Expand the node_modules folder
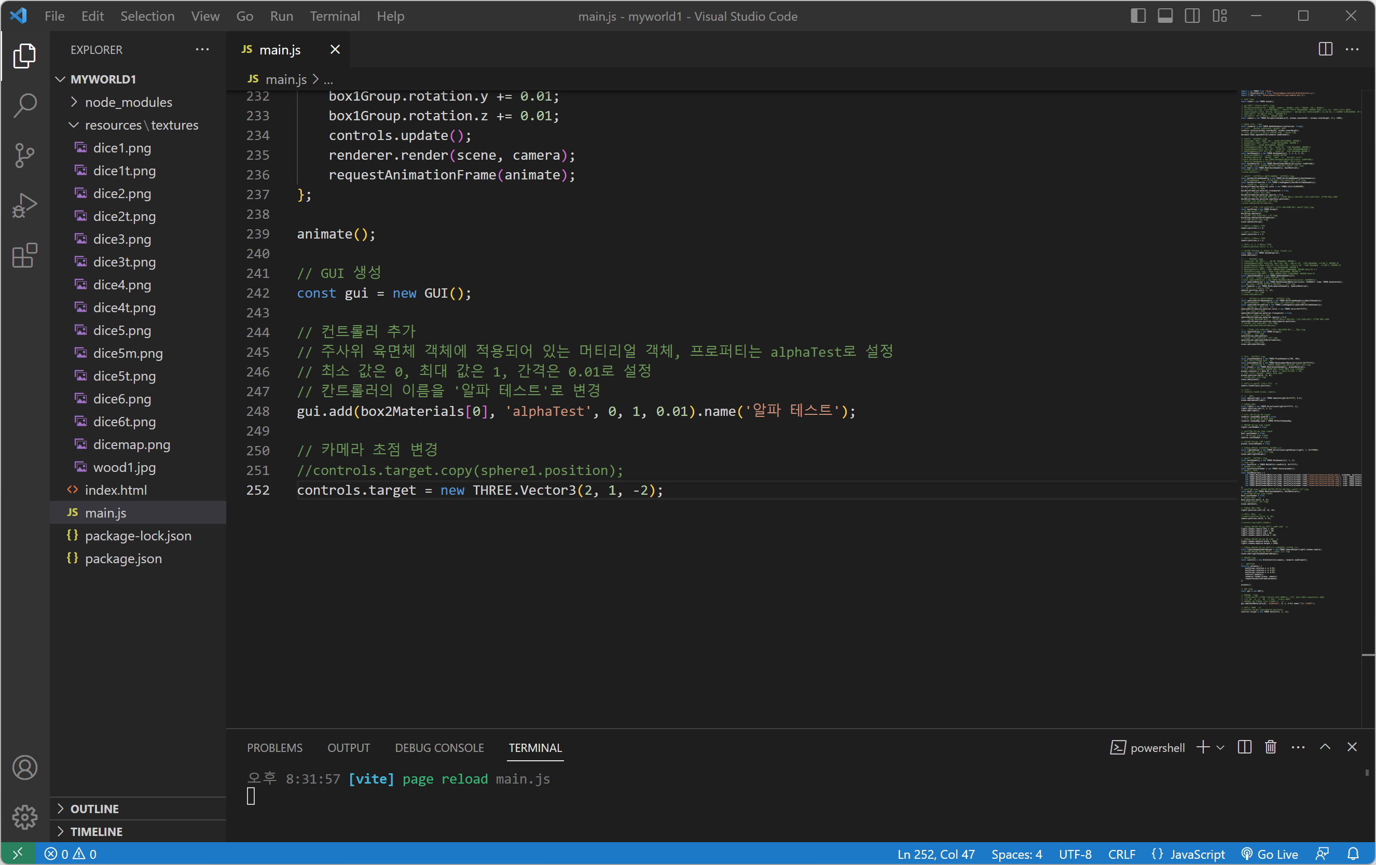This screenshot has height=865, width=1376. click(128, 102)
